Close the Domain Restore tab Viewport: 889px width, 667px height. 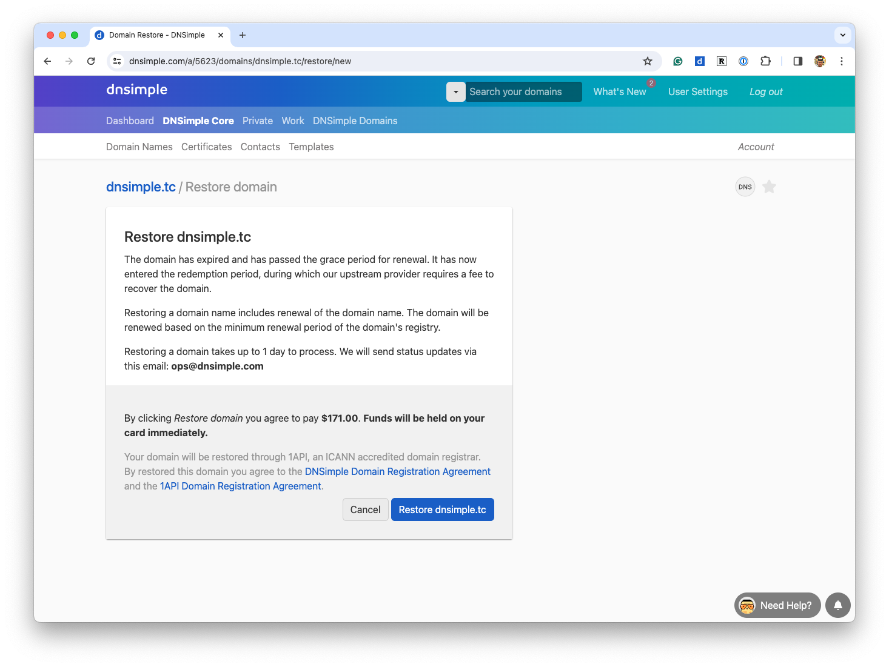221,35
